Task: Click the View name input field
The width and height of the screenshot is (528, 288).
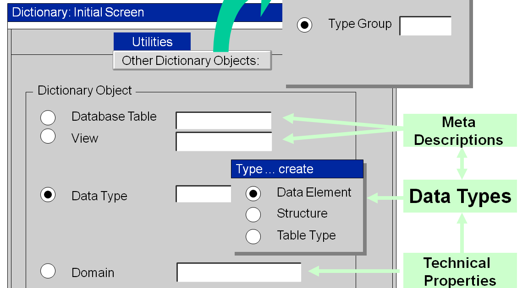Action: coord(223,141)
